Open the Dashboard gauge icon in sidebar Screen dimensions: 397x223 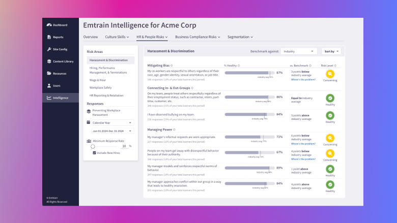[49, 25]
